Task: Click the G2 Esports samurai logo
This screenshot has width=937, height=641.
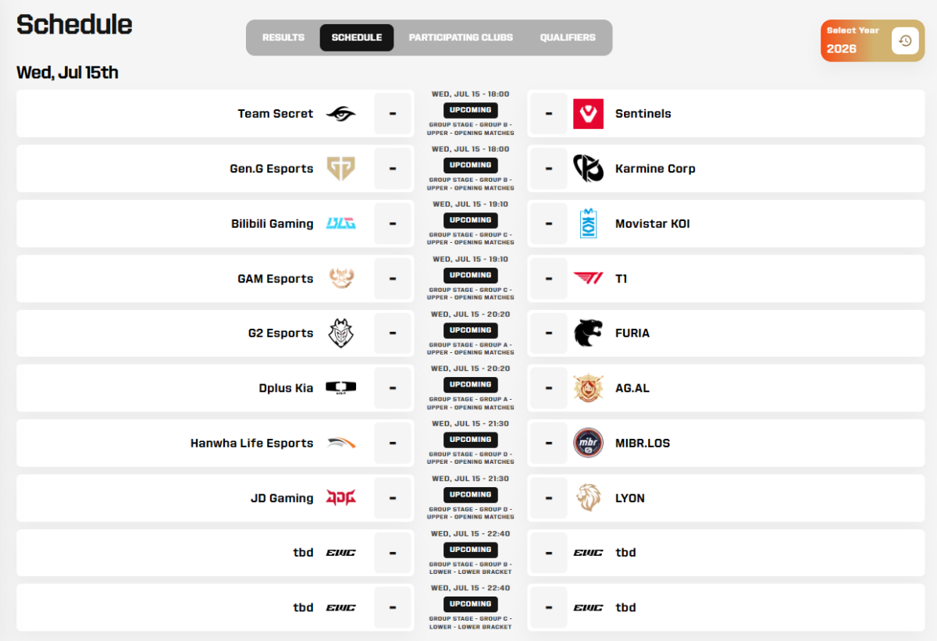Action: point(340,333)
